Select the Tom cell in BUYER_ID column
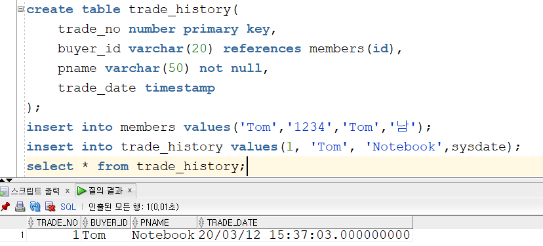The width and height of the screenshot is (543, 246). (x=106, y=236)
